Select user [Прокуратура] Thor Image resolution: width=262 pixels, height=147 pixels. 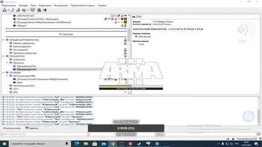pyautogui.click(x=27, y=66)
